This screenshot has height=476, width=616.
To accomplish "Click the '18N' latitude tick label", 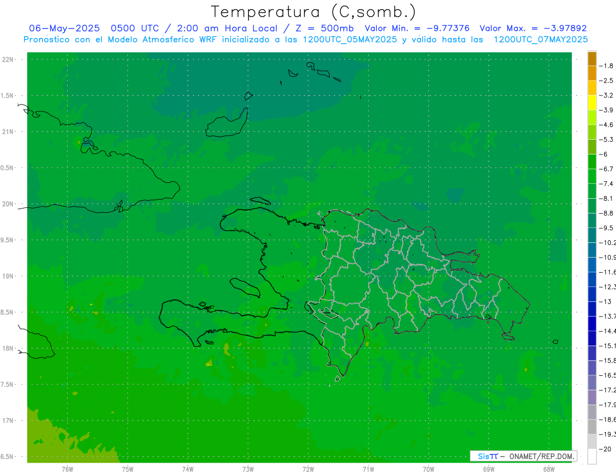I will click(8, 349).
